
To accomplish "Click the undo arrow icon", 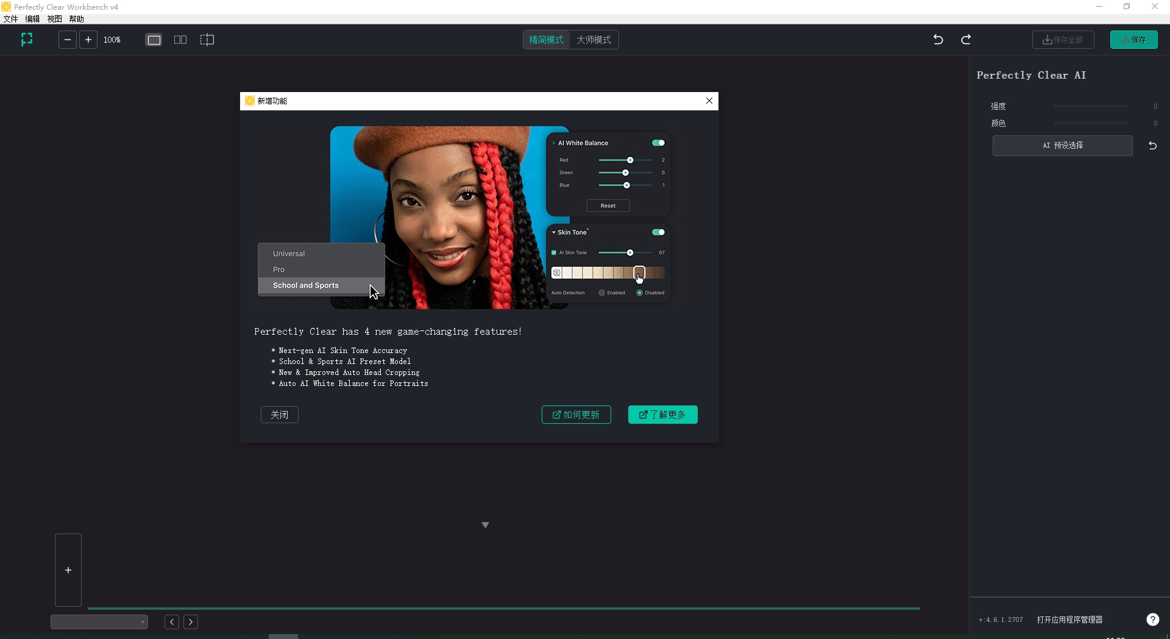I will point(938,40).
